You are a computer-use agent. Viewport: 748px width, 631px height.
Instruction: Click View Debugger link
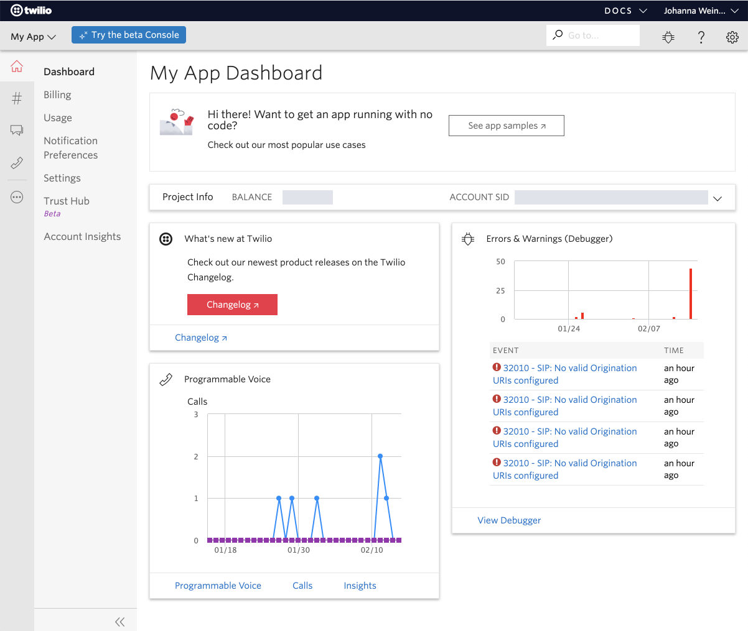(509, 520)
